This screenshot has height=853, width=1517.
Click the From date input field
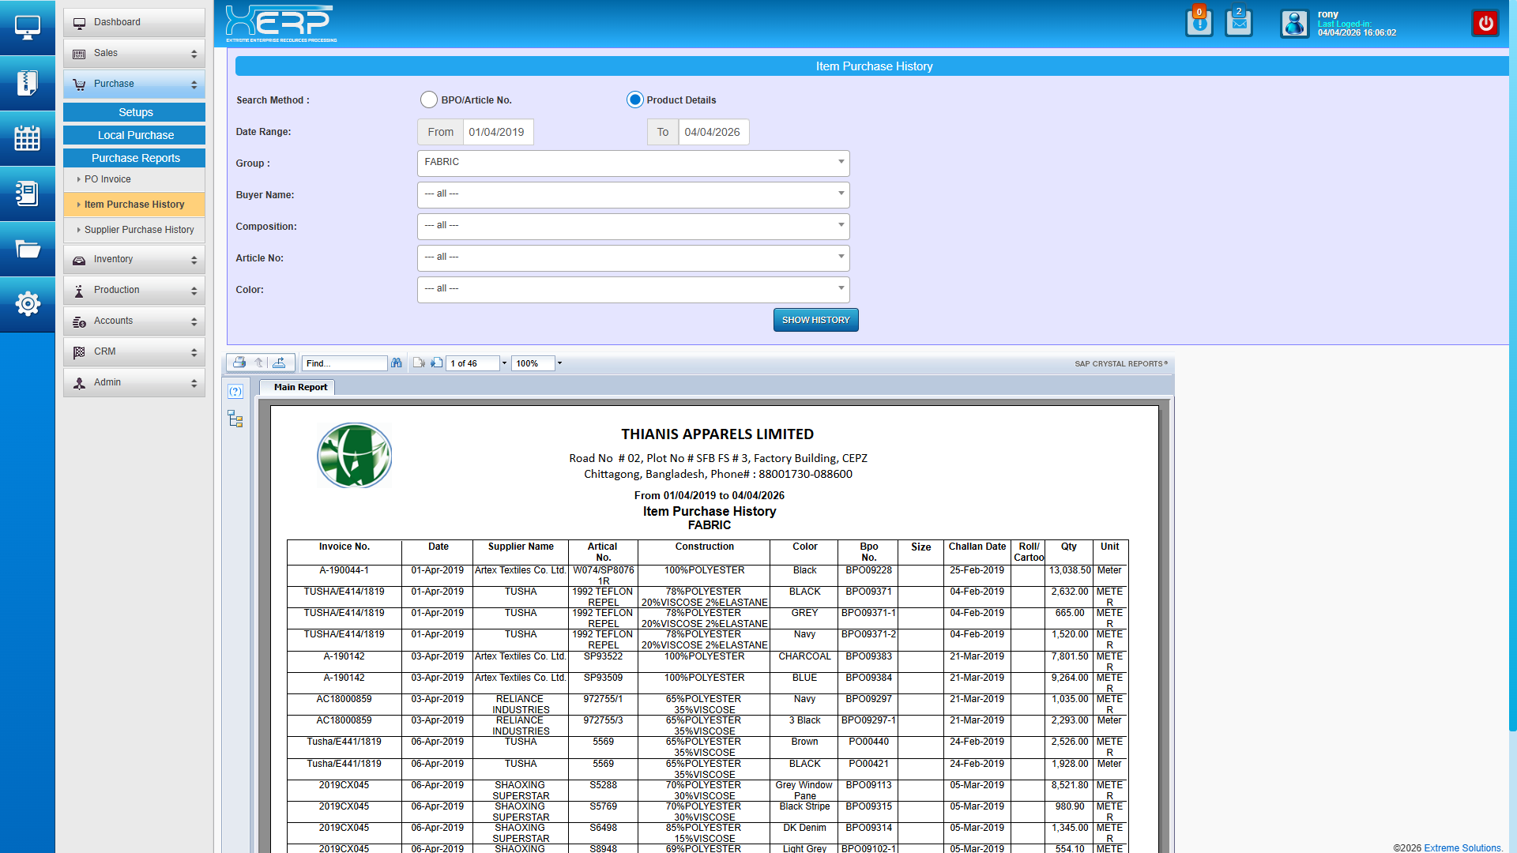497,132
